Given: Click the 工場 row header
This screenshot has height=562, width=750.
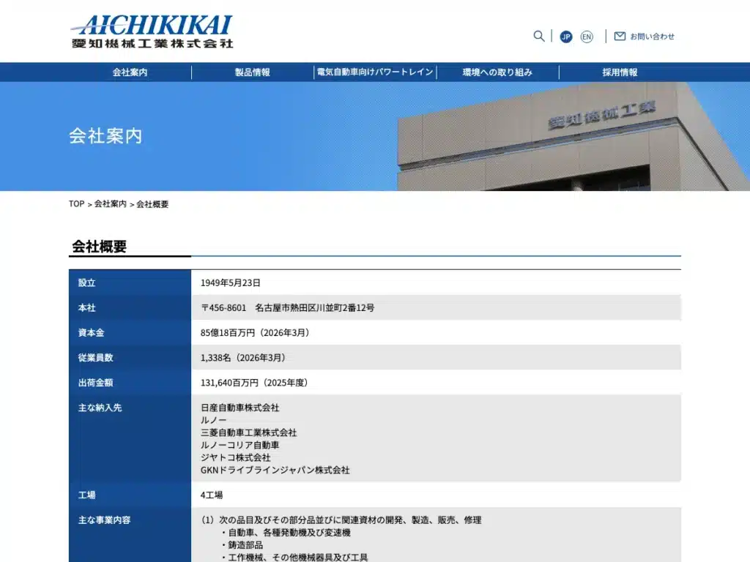Looking at the screenshot, I should click(x=130, y=495).
